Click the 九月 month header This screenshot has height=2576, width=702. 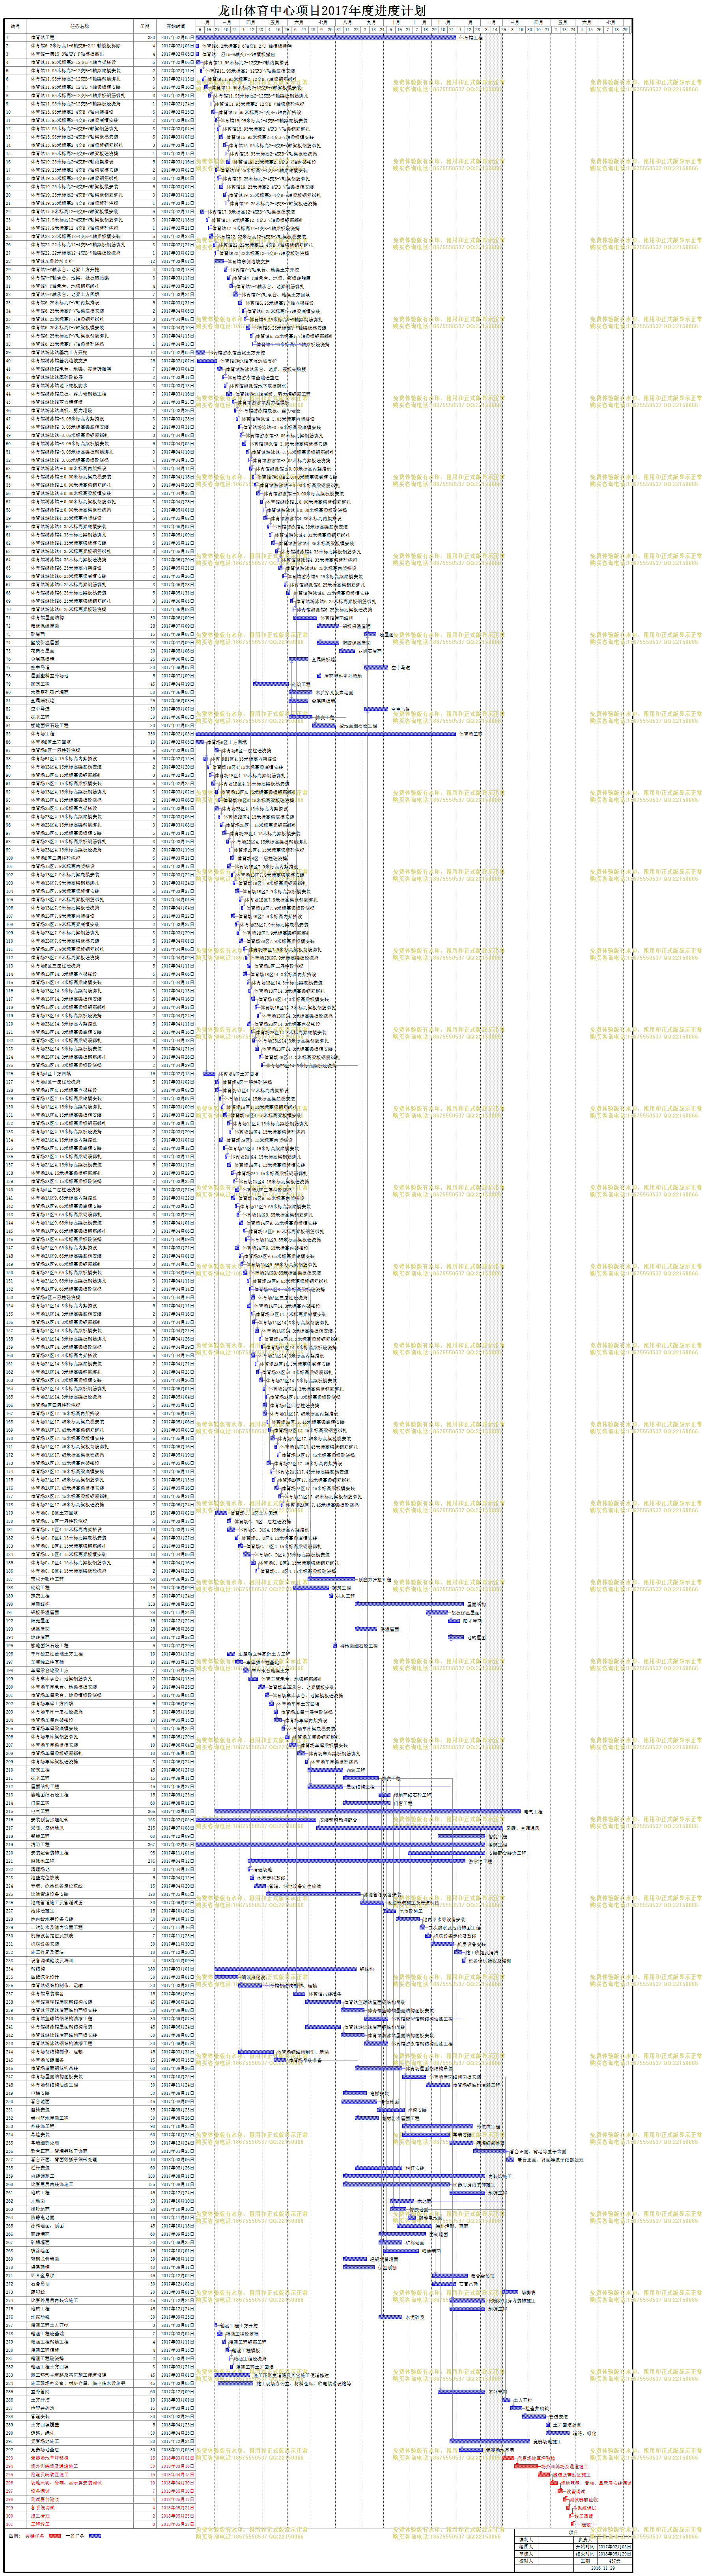coord(372,22)
